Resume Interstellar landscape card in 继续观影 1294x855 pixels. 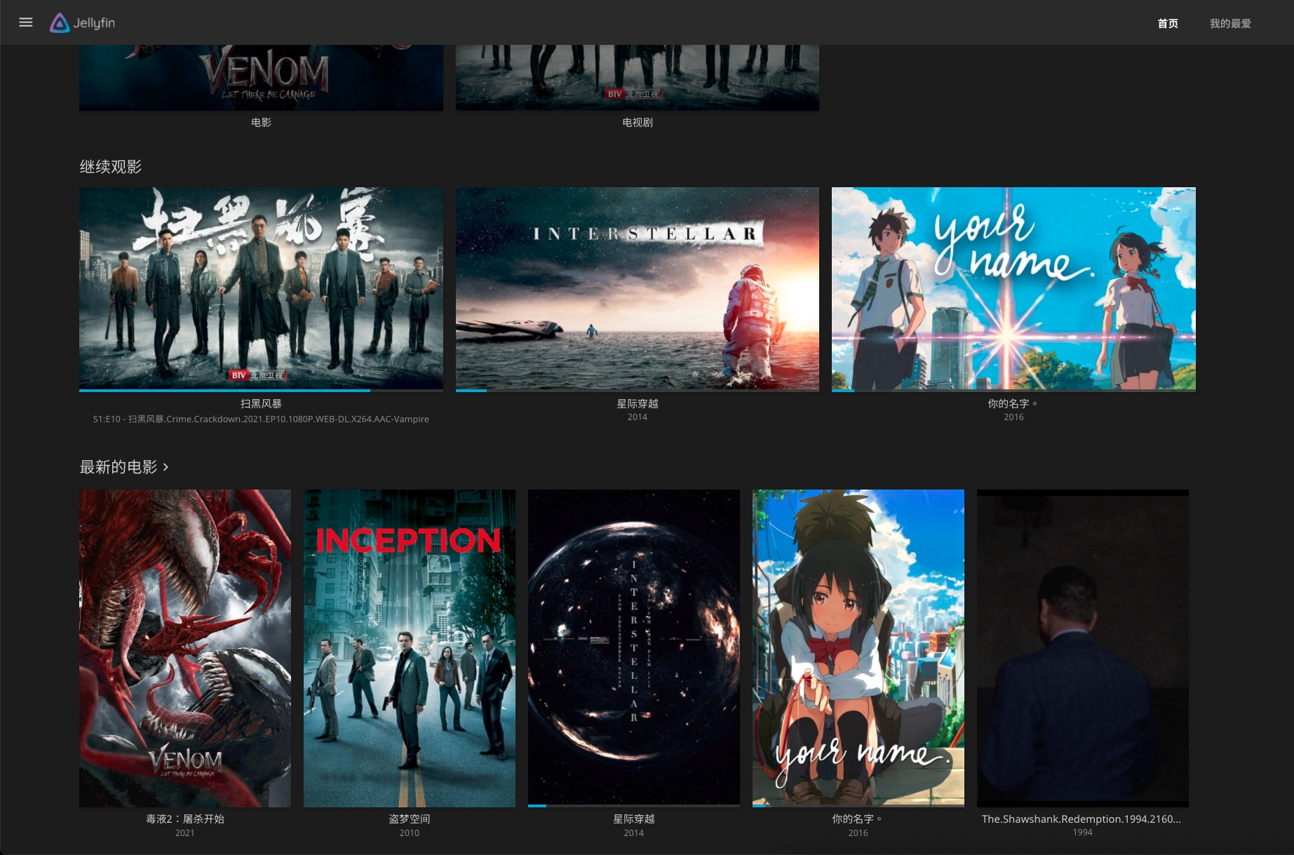[637, 288]
